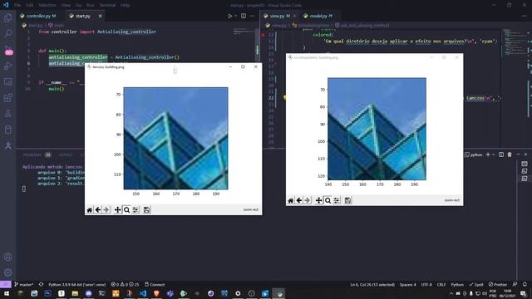Click Back arrow in lanczos plot toolbar
Image resolution: width=532 pixels, height=299 pixels.
[98, 210]
